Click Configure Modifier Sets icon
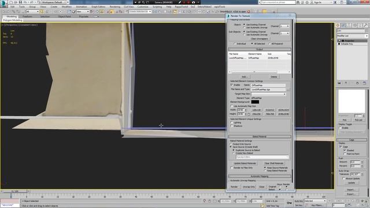Screen dimensions: 370x208 coord(364,83)
